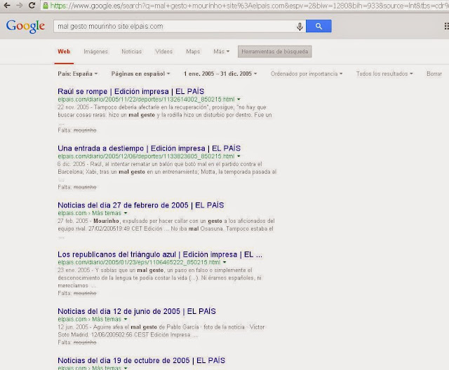Screen dimensions: 449x370
Task: Switch to the Vídeos tab
Action: click(163, 51)
